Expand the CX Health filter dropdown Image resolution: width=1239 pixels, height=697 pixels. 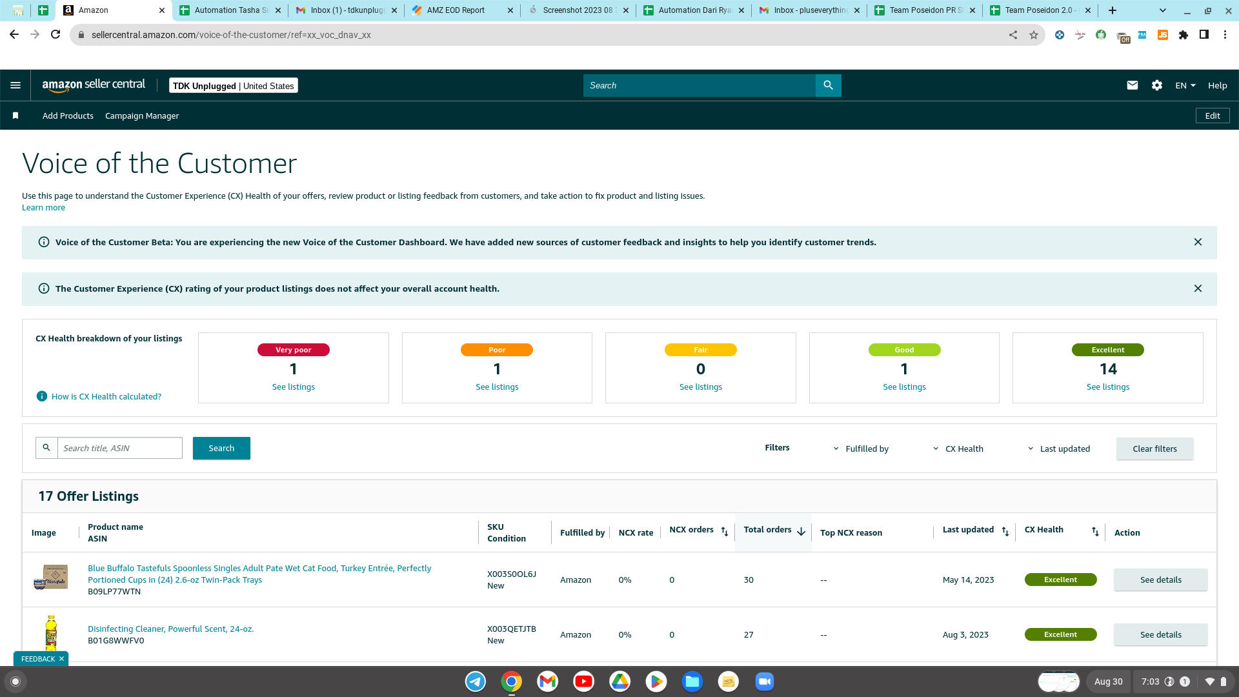click(x=958, y=449)
